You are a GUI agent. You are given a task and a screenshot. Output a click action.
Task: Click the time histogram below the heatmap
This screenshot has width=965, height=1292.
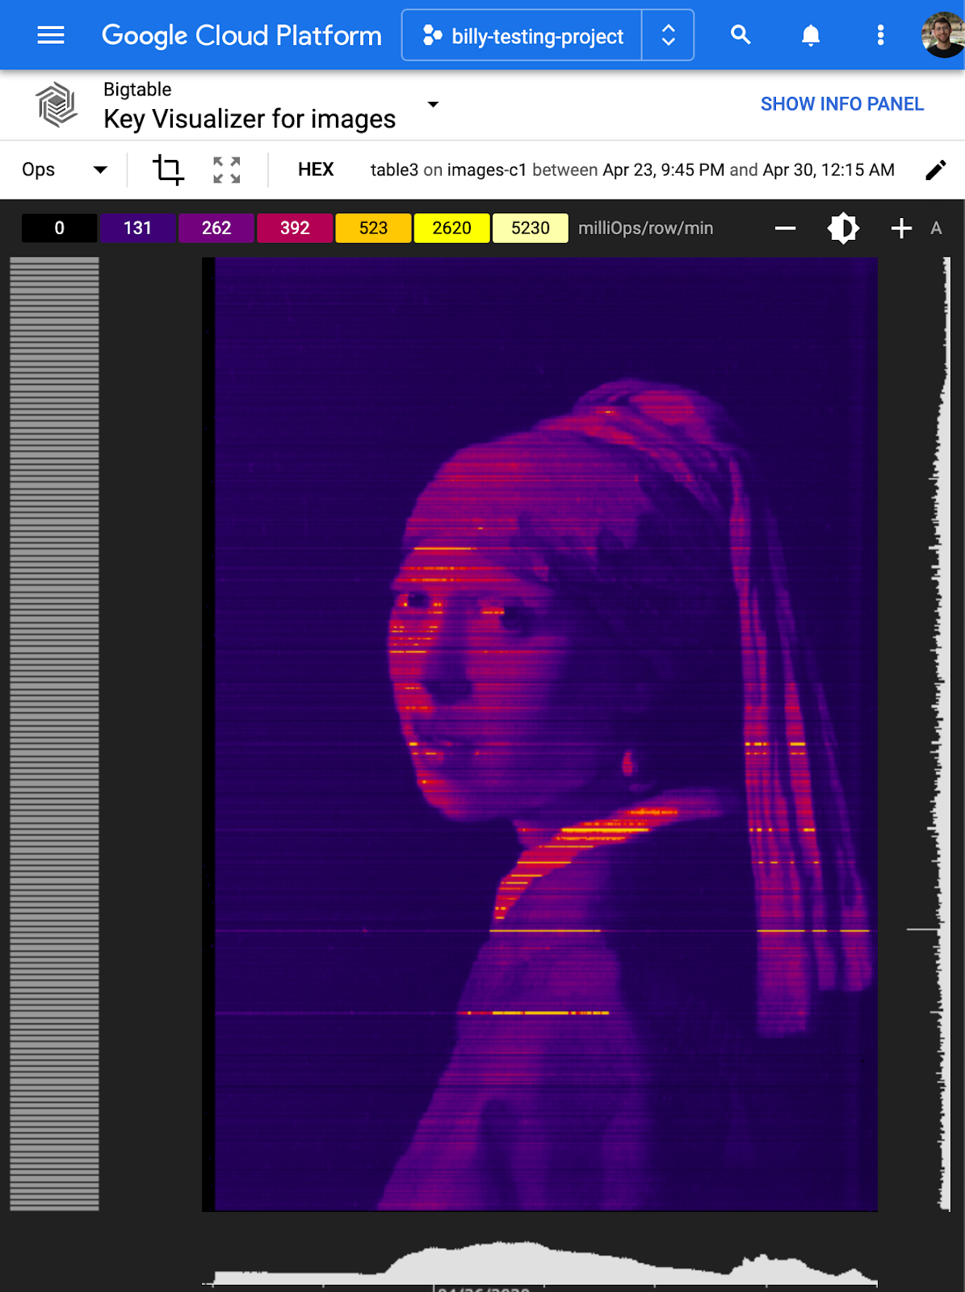click(539, 1262)
